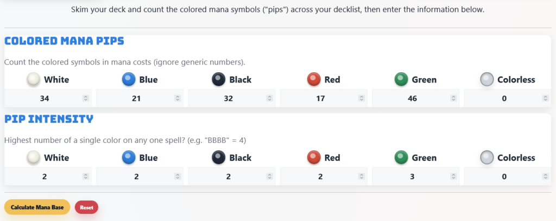Adjust the Green pip intensity stepper showing 3
This screenshot has width=556, height=221.
click(454, 176)
